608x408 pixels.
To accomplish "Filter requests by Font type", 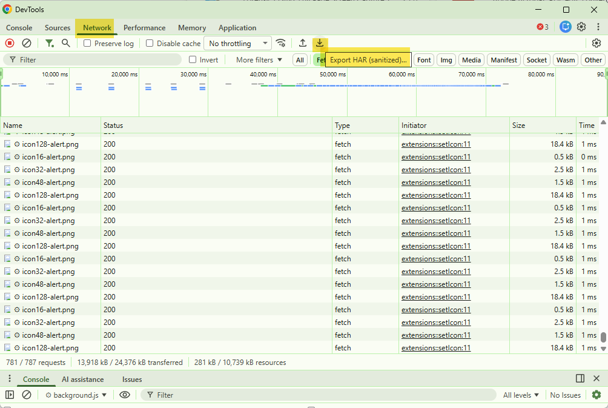I will click(x=424, y=60).
